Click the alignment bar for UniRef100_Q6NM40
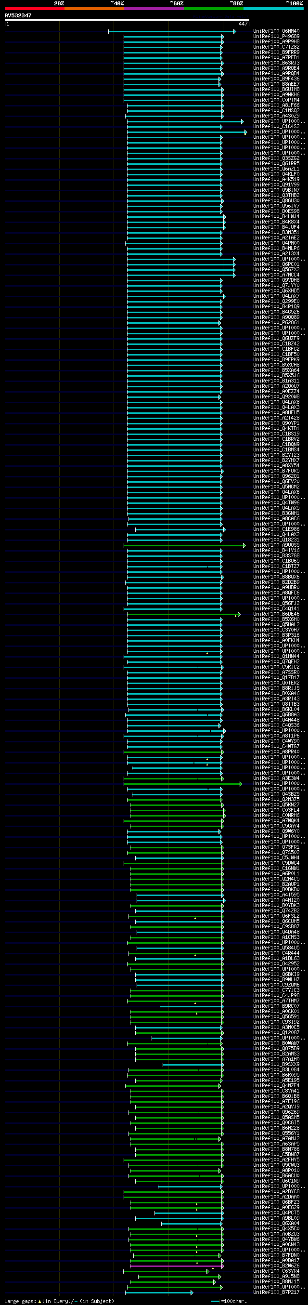This screenshot has height=1305, width=308. coord(172,32)
